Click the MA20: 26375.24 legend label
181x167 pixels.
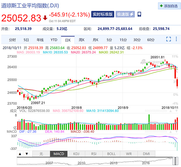(x=83, y=52)
